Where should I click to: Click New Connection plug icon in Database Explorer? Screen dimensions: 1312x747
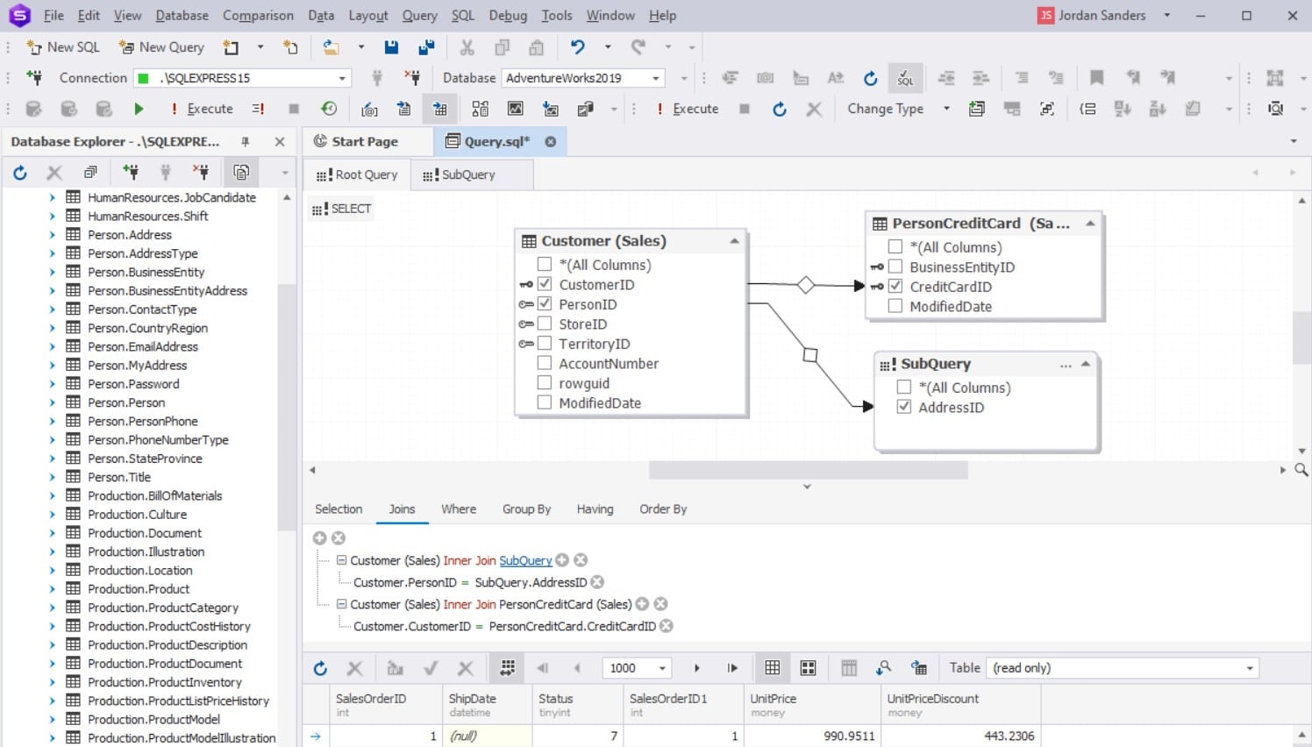click(x=131, y=173)
